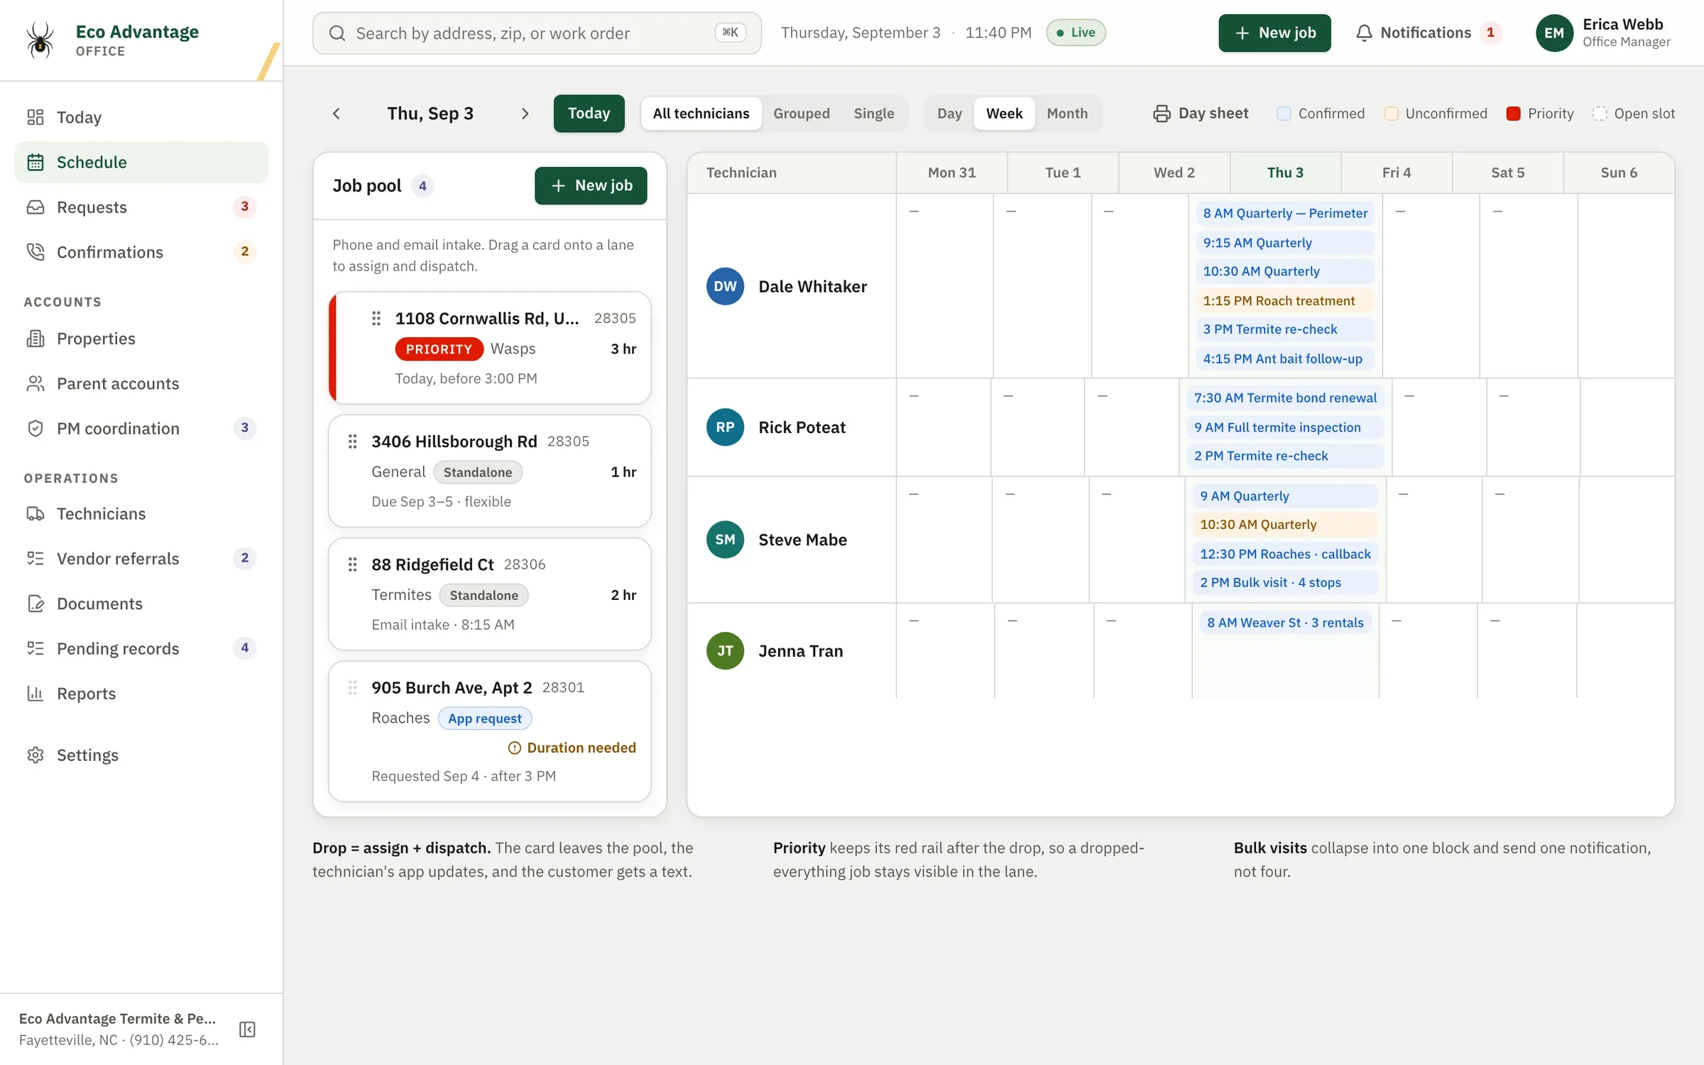The width and height of the screenshot is (1704, 1065).
Task: Toggle the Confirmed legend checkbox
Action: 1284,114
